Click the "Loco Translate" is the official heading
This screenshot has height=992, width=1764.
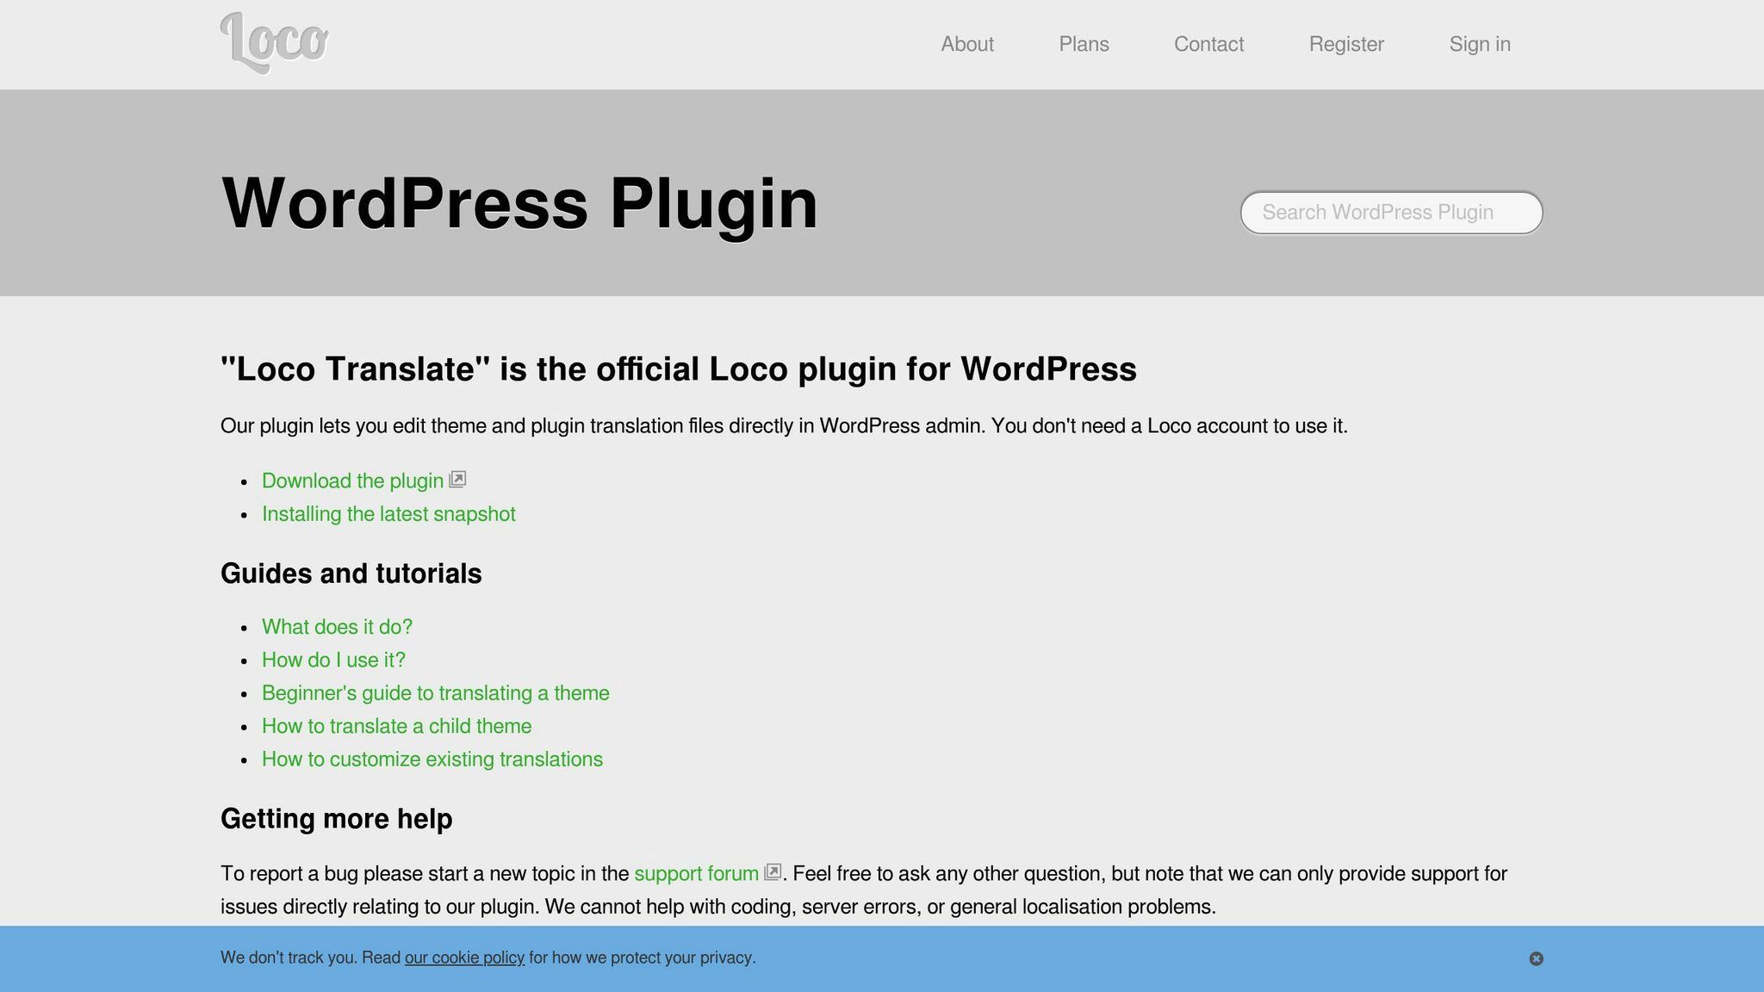point(678,369)
